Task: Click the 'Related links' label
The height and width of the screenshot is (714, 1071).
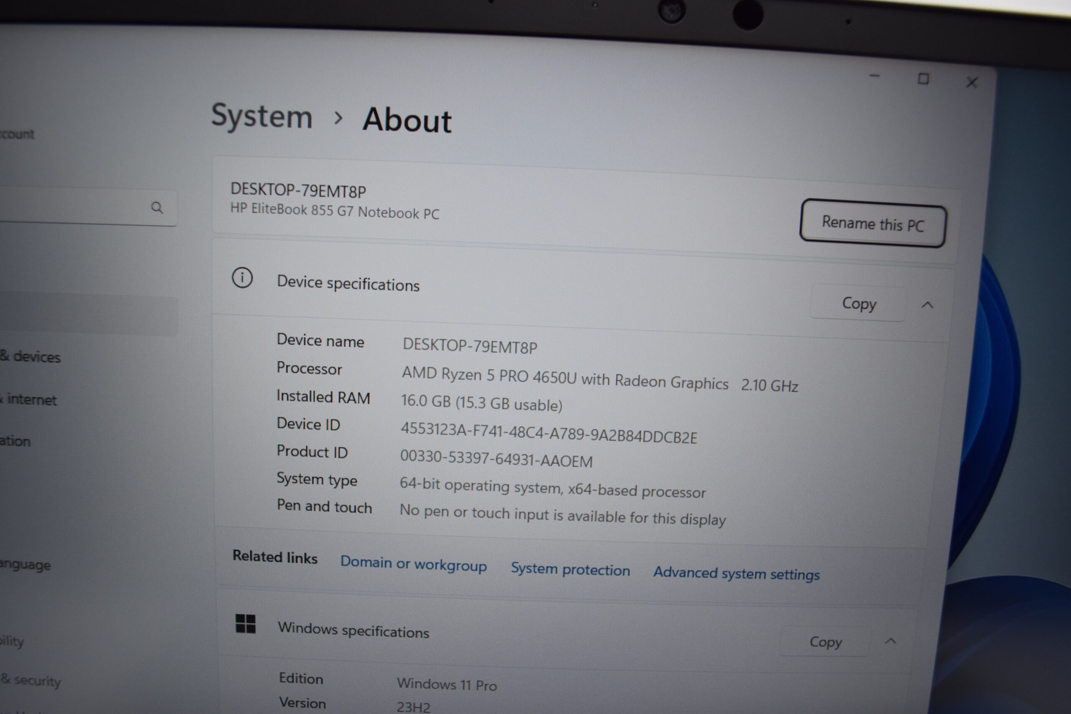Action: (275, 558)
